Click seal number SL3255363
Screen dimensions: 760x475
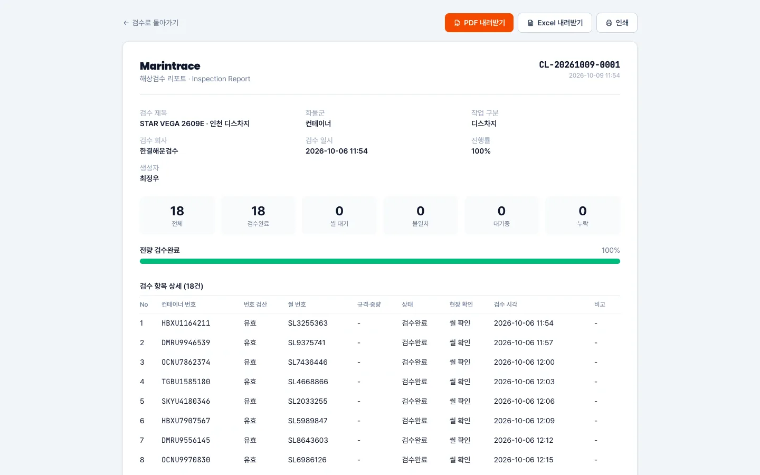[308, 323]
